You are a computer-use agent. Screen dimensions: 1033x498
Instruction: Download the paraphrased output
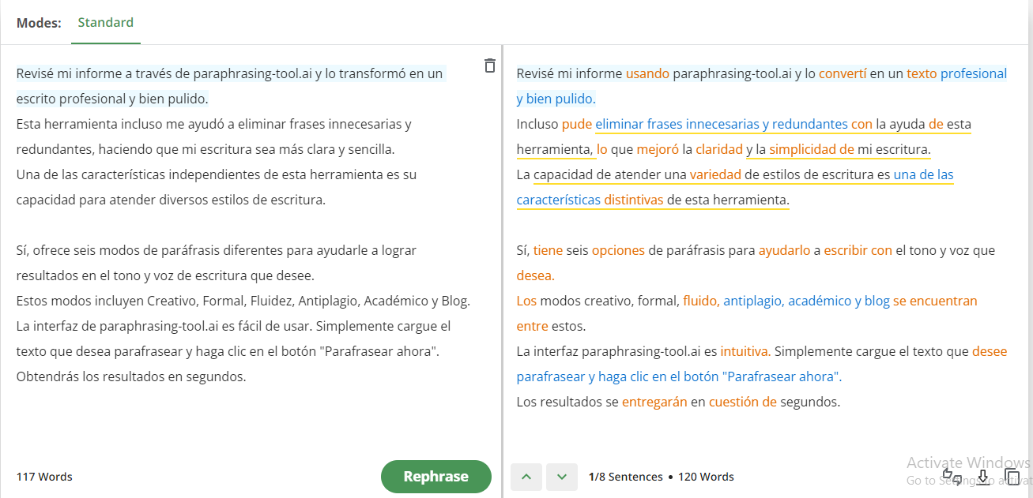(x=982, y=477)
